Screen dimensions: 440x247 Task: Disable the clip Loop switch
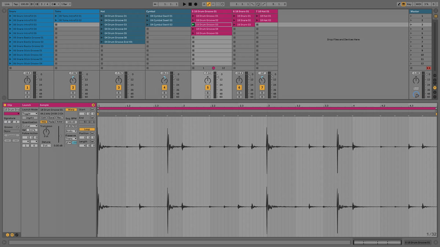87,129
